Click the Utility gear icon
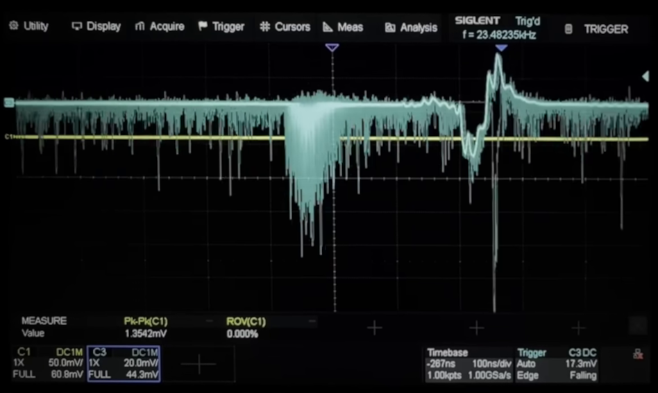The width and height of the screenshot is (658, 393). point(14,26)
